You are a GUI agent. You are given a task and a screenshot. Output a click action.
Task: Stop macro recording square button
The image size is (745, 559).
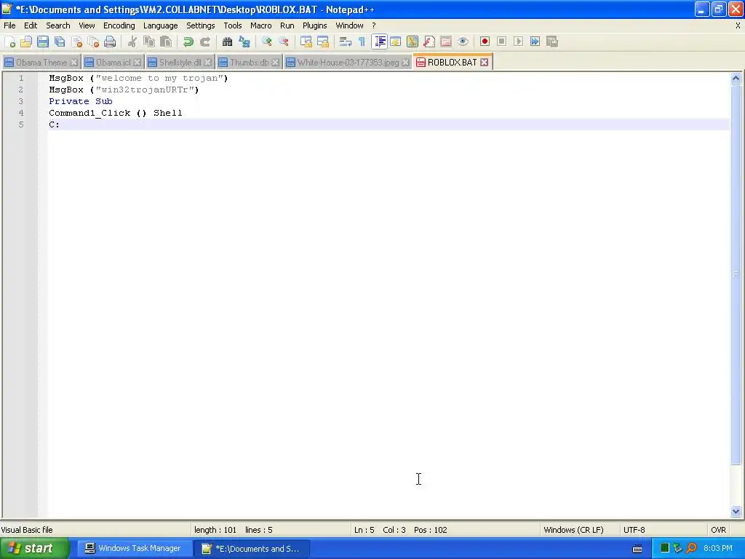(501, 41)
